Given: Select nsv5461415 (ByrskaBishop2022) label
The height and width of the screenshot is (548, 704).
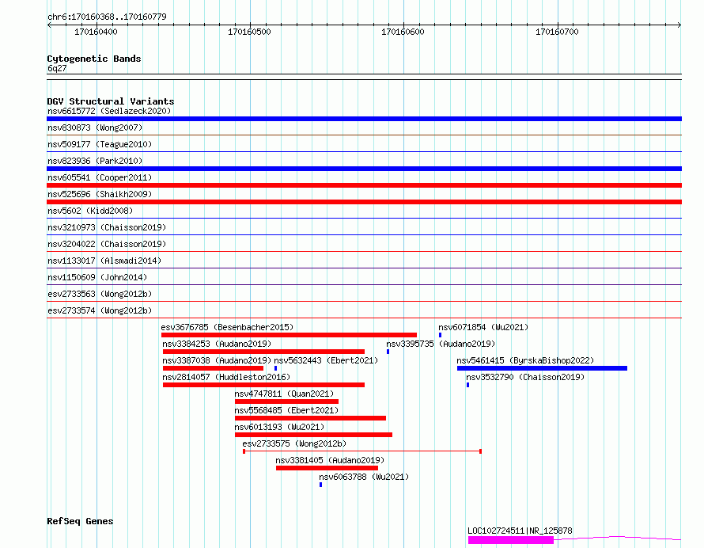Looking at the screenshot, I should (525, 360).
